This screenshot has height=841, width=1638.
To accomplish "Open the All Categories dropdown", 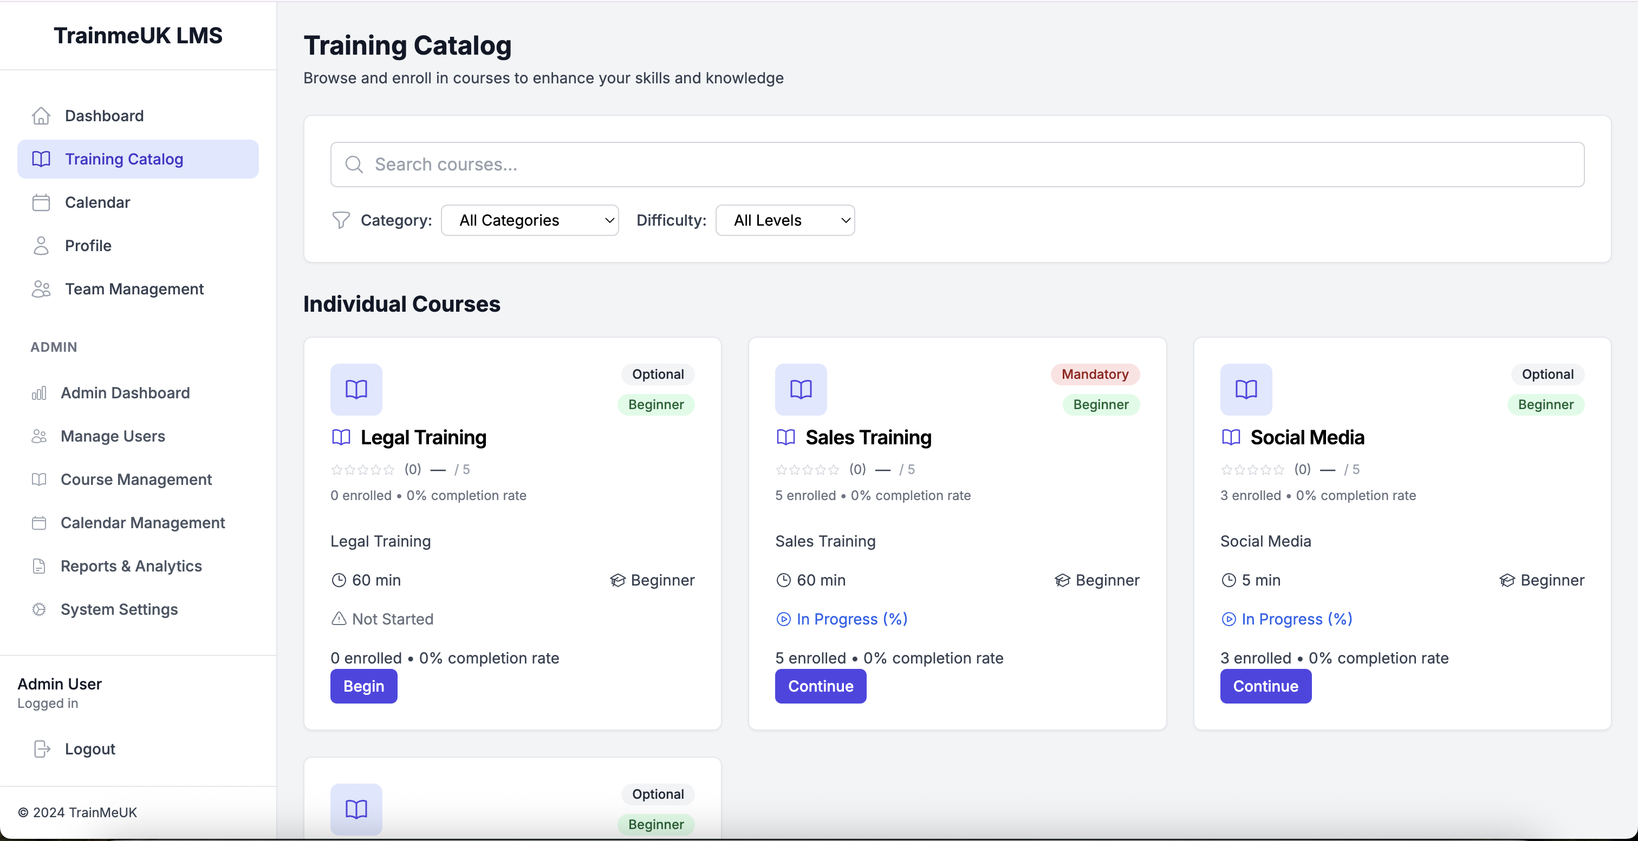I will click(x=529, y=220).
